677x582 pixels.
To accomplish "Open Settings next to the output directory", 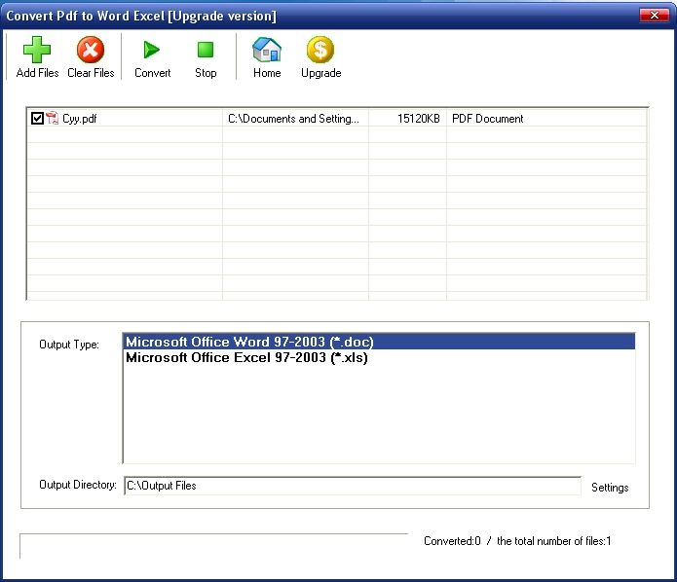I will point(610,488).
